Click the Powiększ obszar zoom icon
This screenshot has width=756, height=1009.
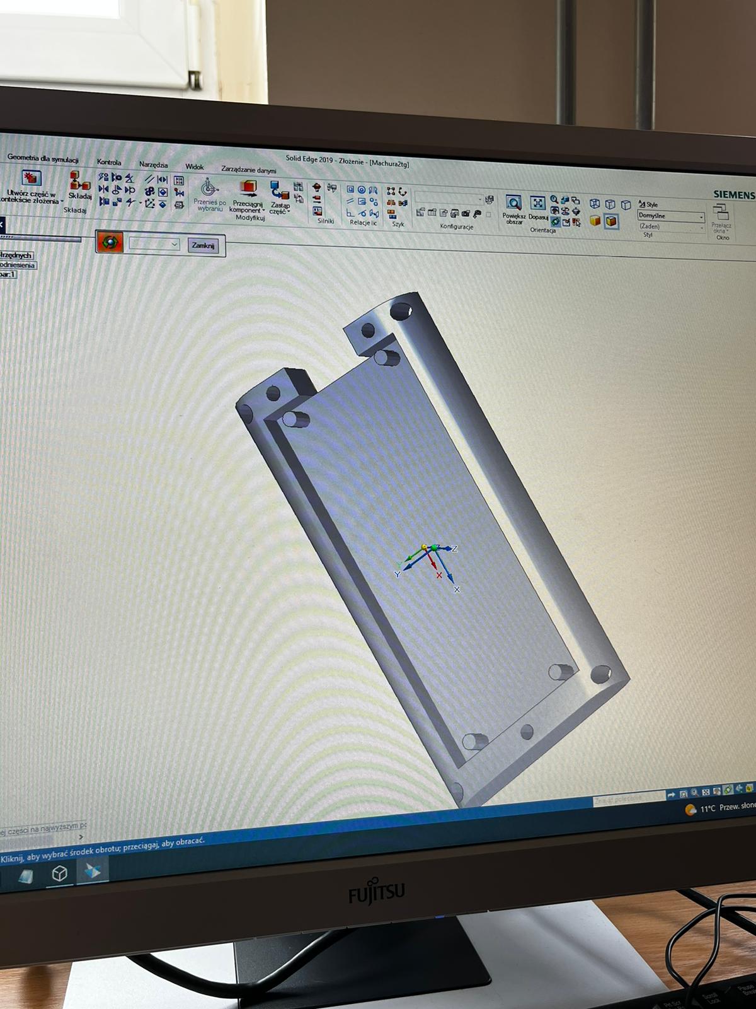click(514, 203)
